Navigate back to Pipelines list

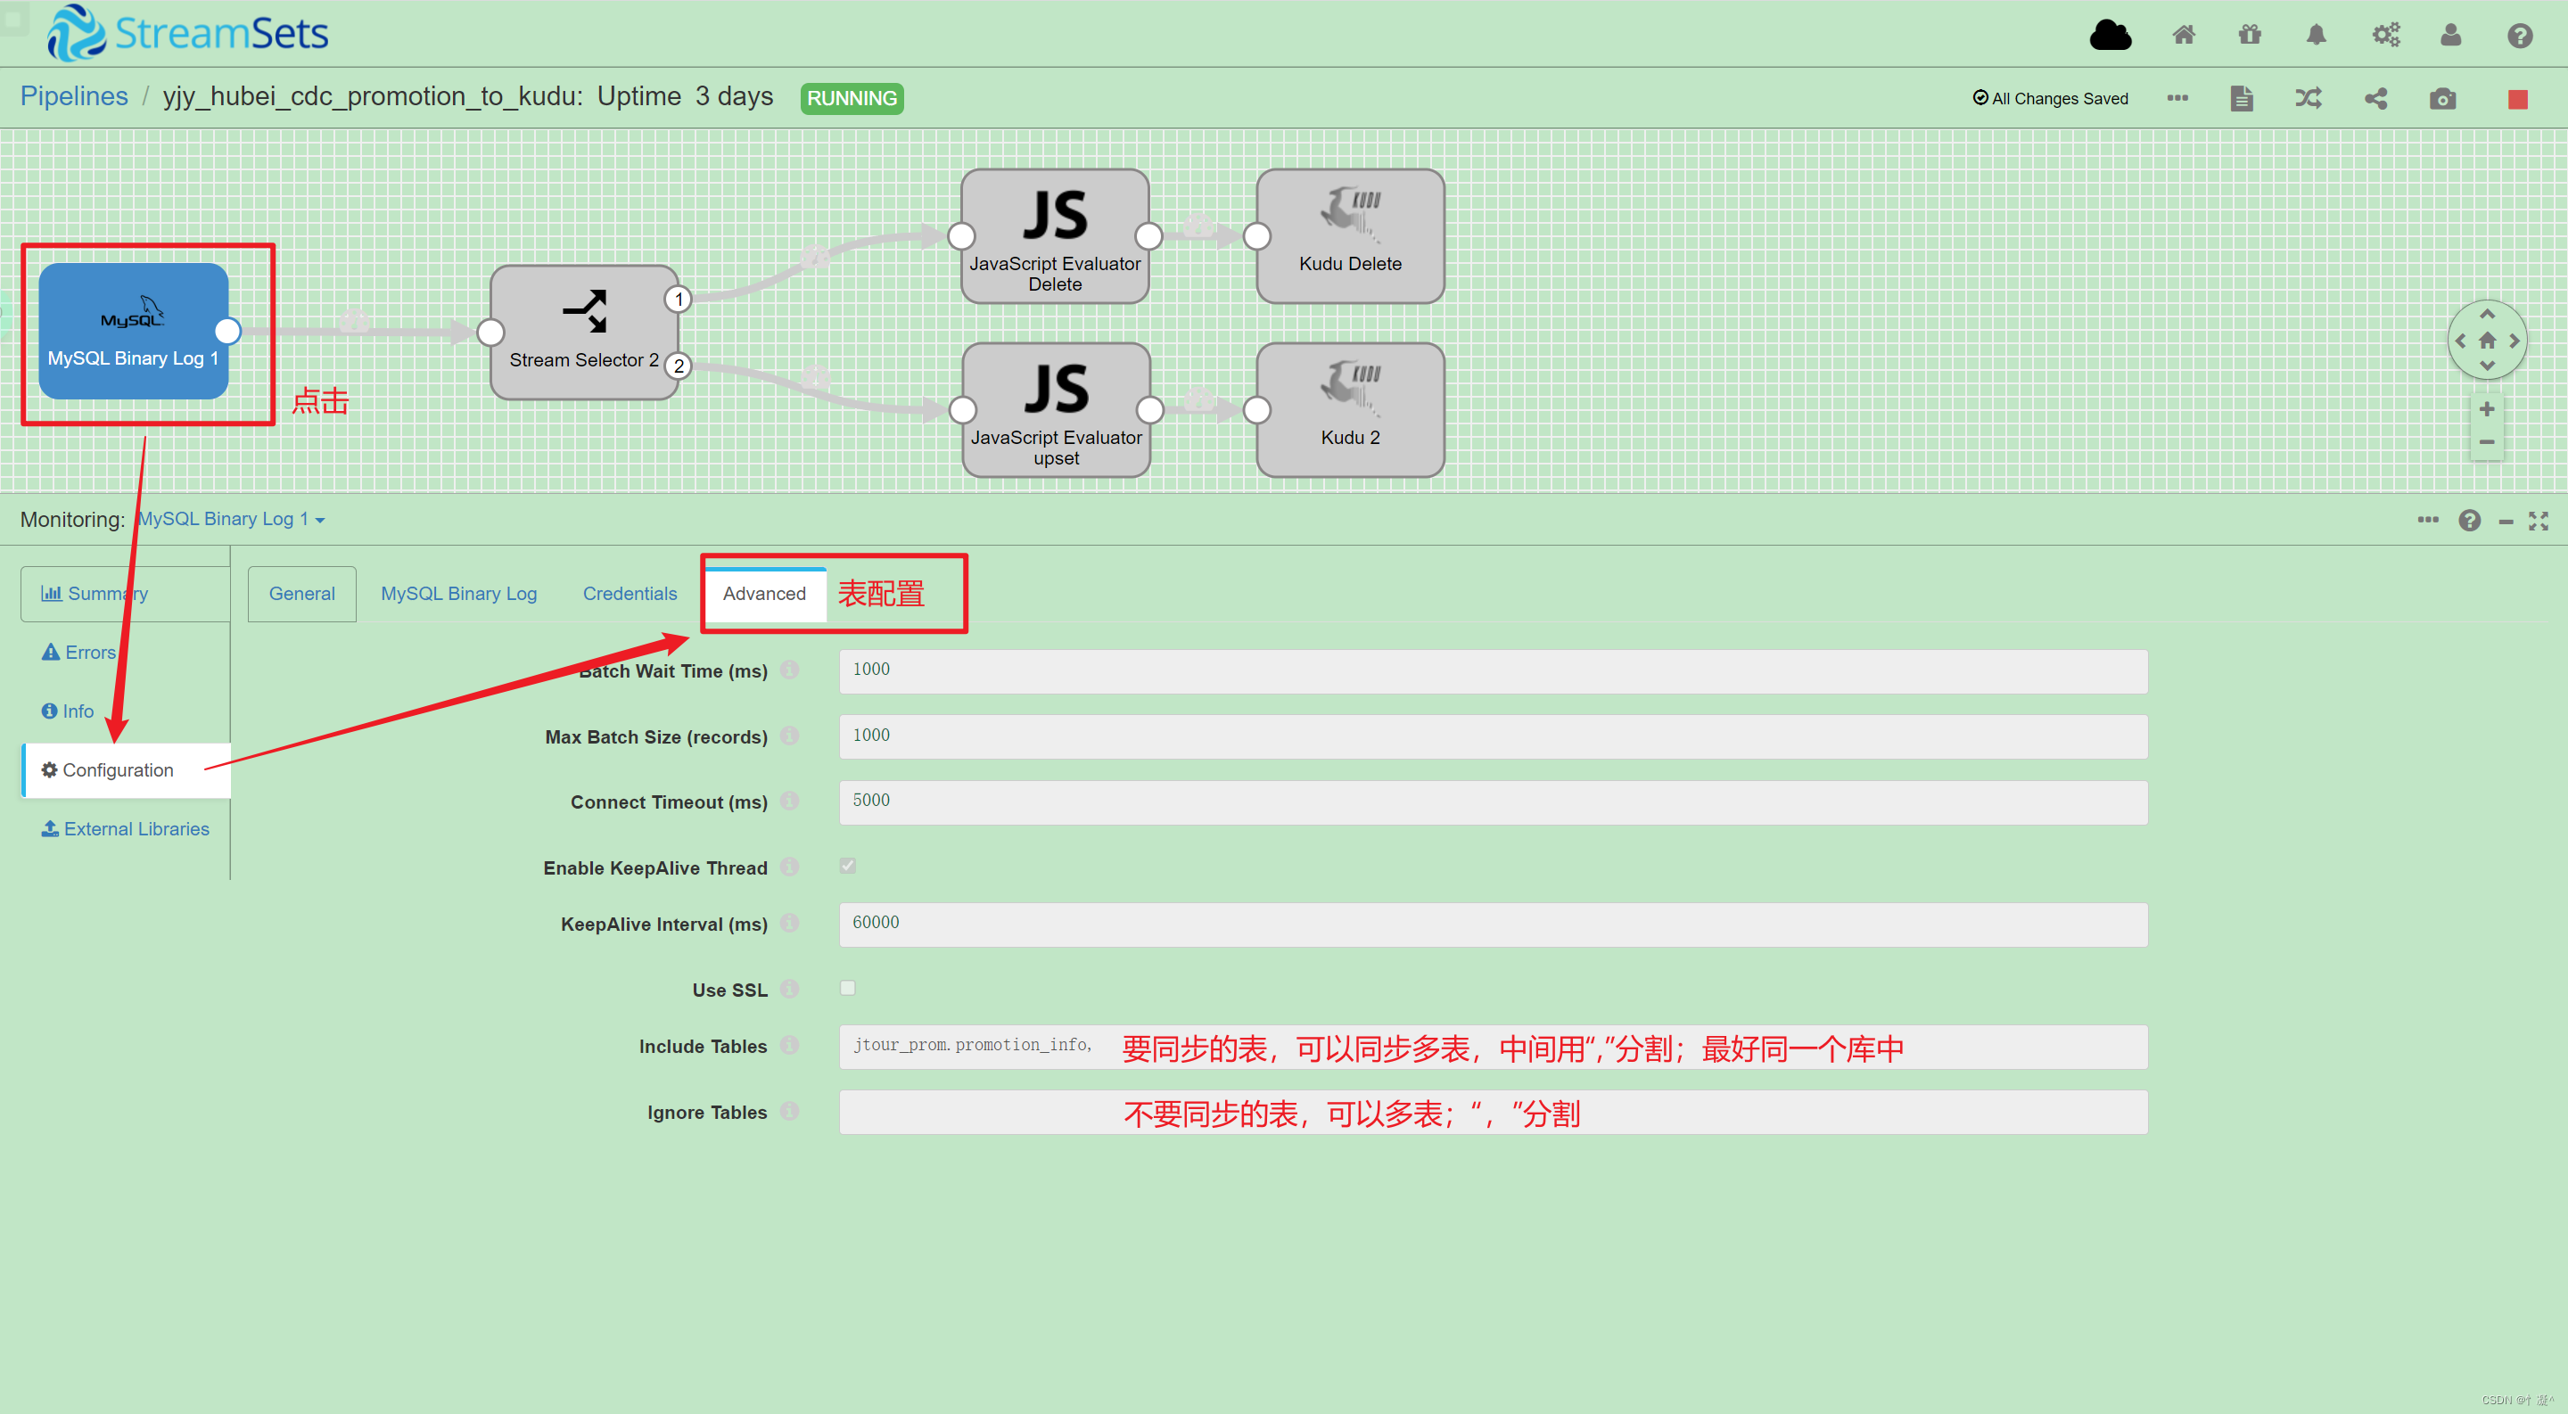(74, 95)
